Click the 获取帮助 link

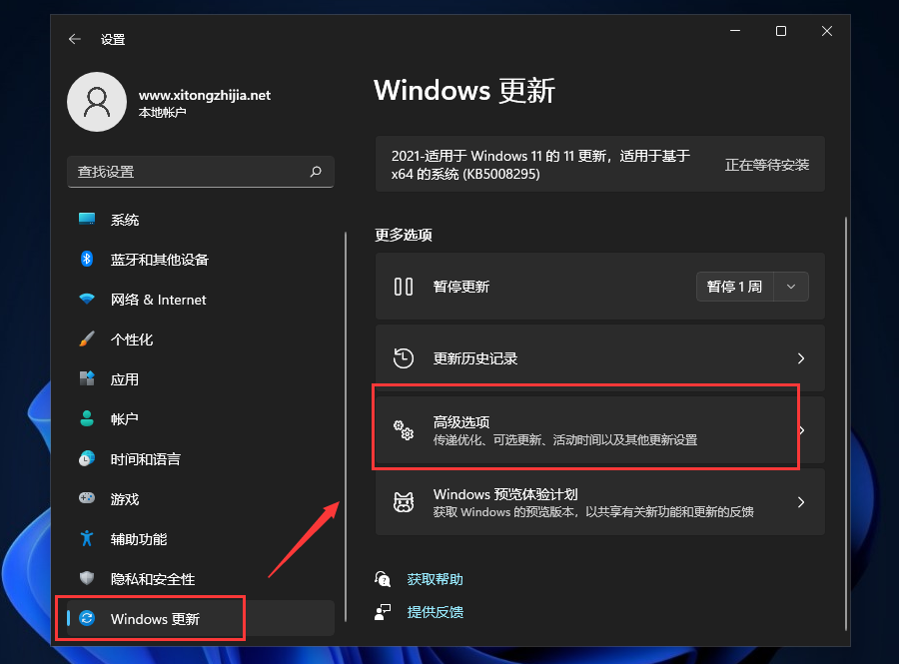pos(435,577)
